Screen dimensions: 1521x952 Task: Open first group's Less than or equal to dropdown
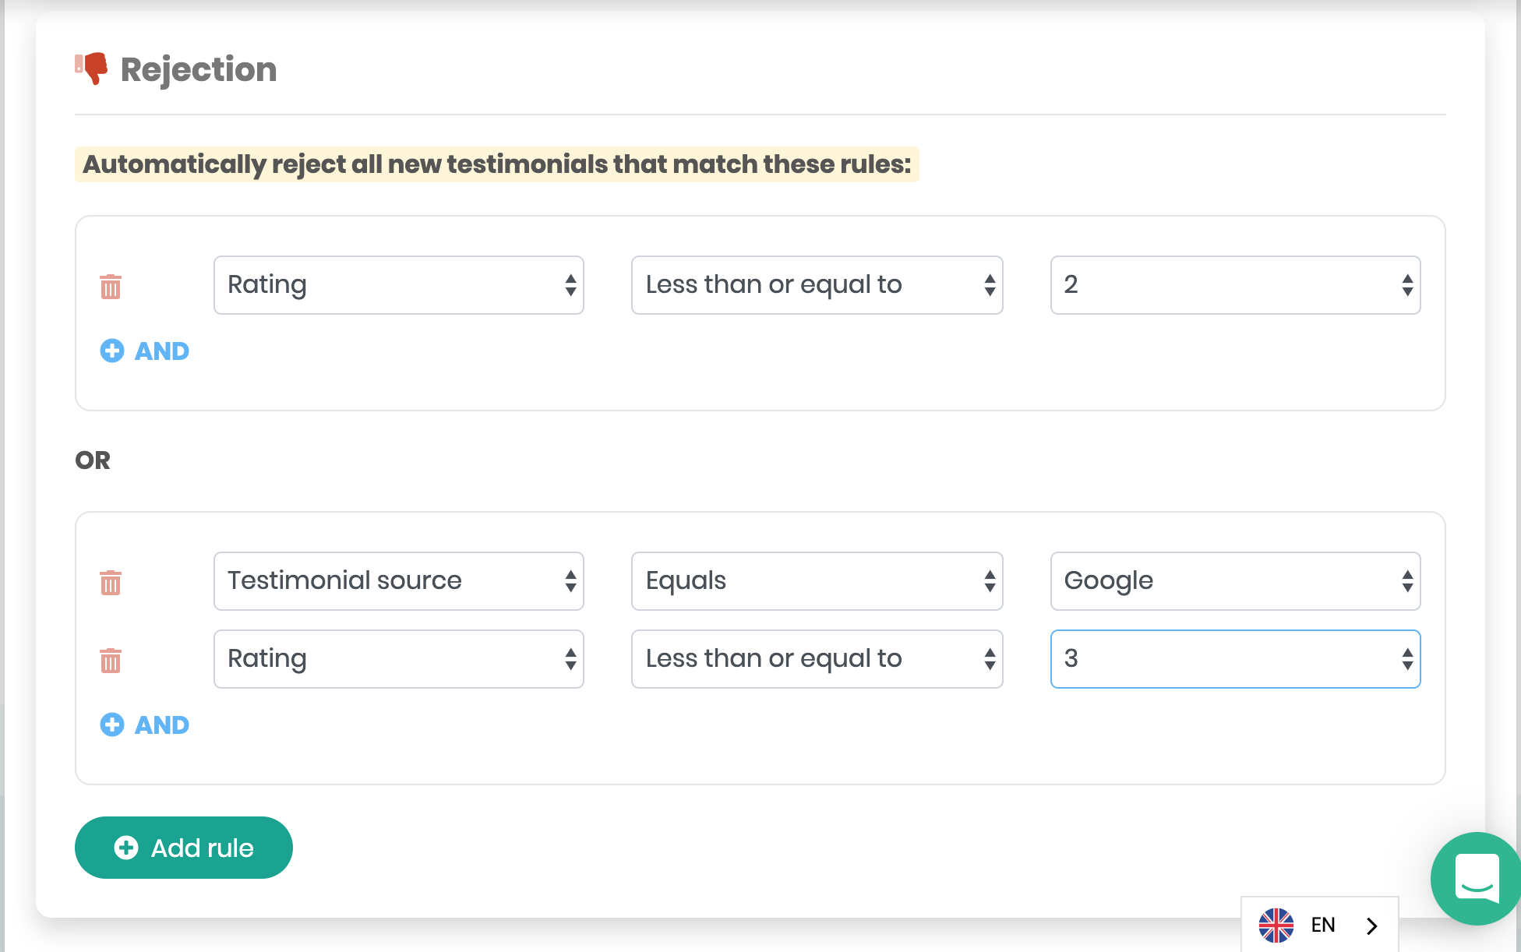[817, 285]
